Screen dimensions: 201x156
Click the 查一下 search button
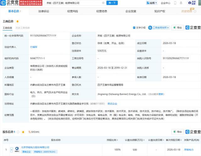coord(112,3)
